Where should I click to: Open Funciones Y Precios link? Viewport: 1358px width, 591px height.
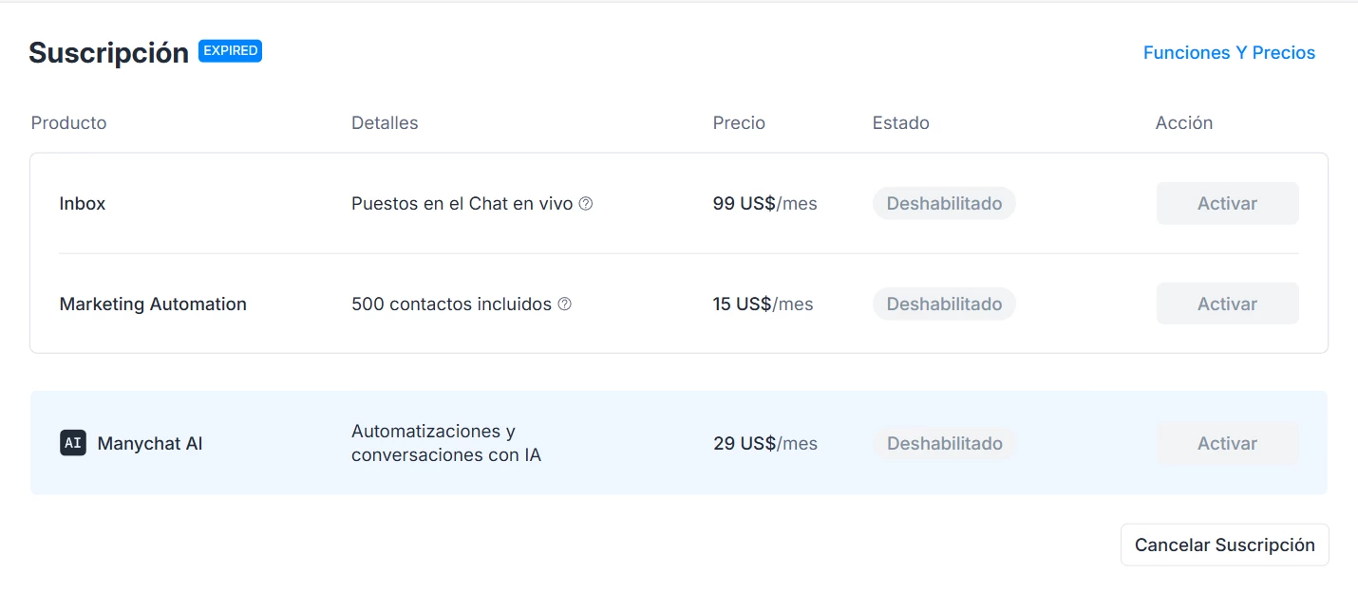tap(1229, 53)
